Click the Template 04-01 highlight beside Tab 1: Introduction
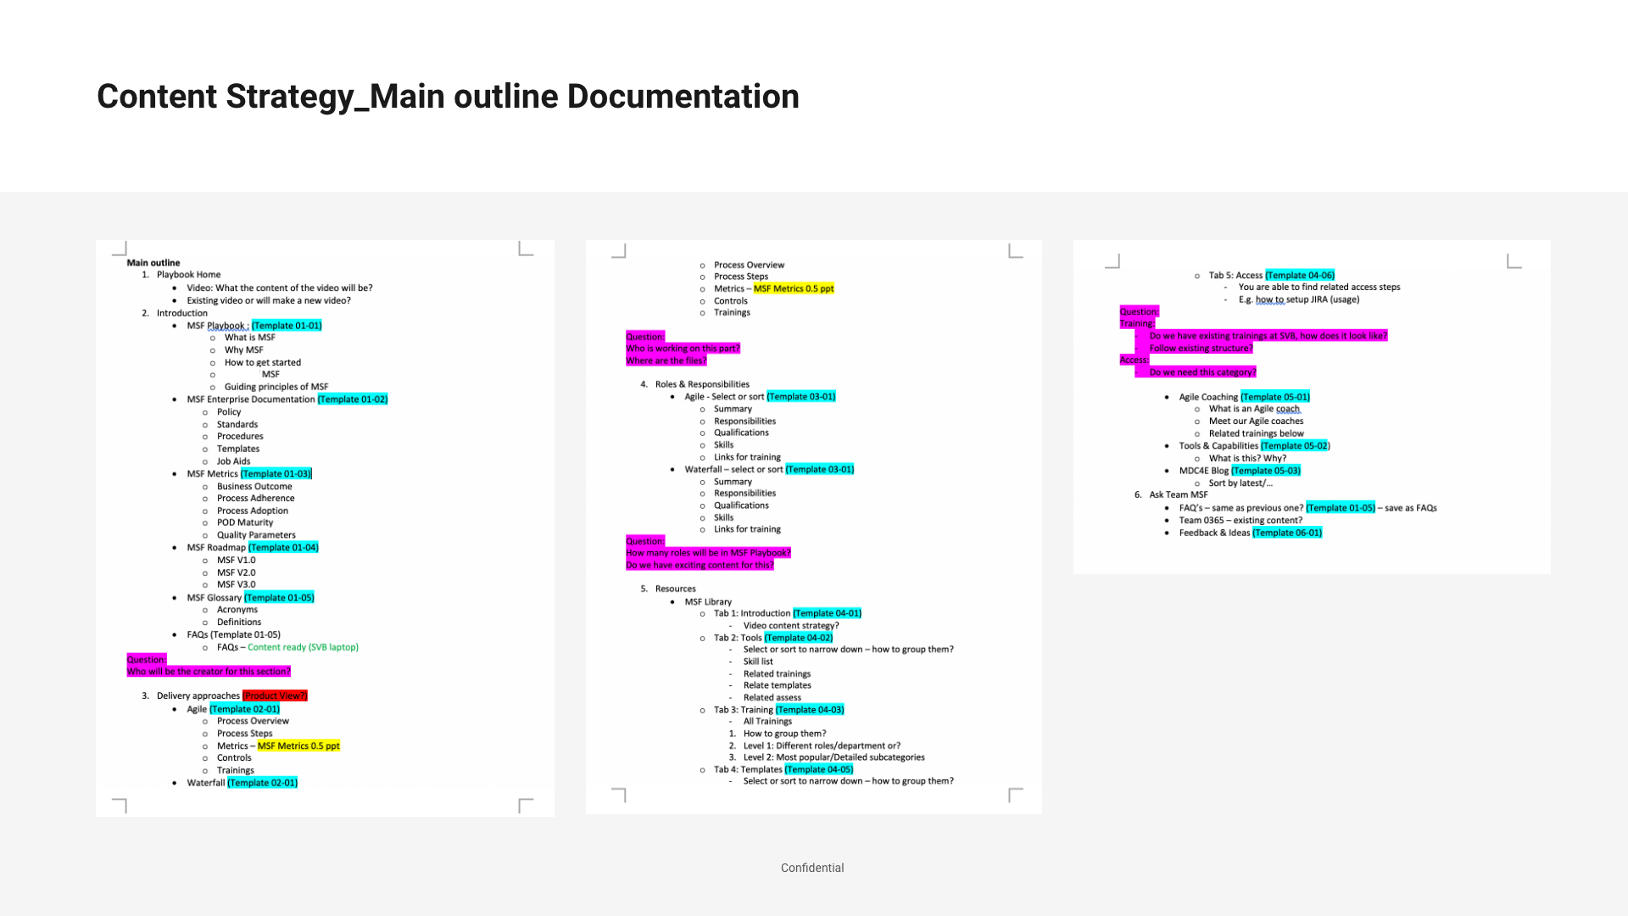 point(827,613)
